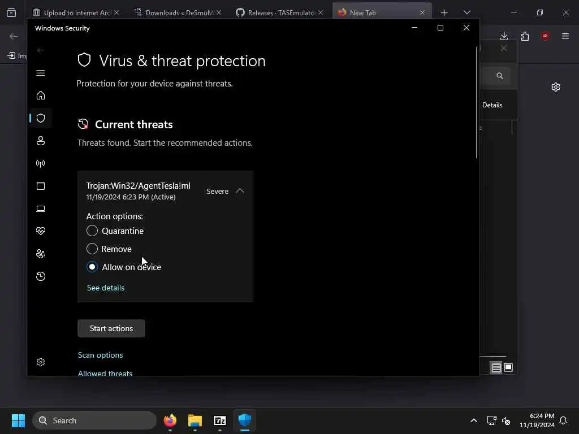Open Allowed threats link
Image resolution: width=579 pixels, height=434 pixels.
[105, 373]
